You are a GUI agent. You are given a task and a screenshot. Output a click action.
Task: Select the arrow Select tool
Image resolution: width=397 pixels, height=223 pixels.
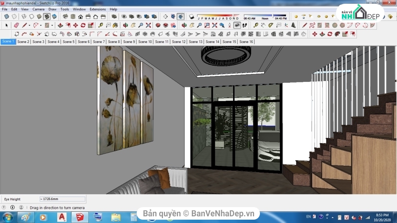[x=7, y=25]
